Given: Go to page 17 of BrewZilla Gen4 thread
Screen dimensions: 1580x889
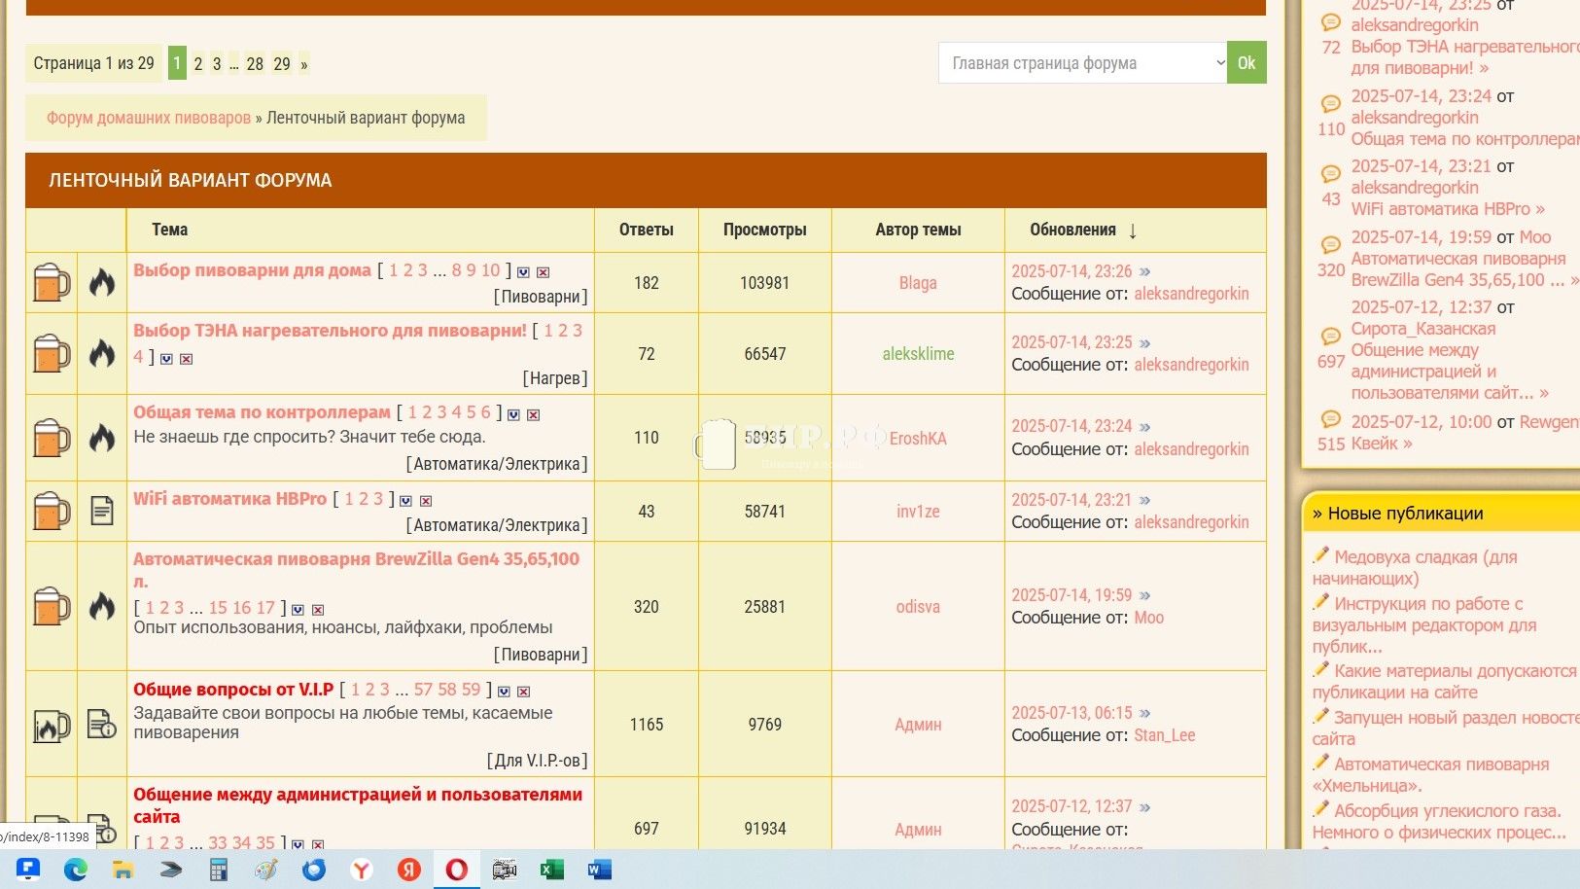Looking at the screenshot, I should tap(265, 608).
